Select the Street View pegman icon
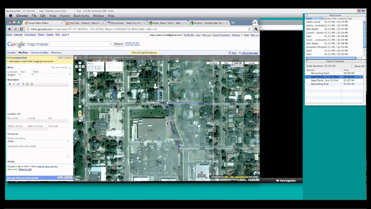 coord(80,114)
